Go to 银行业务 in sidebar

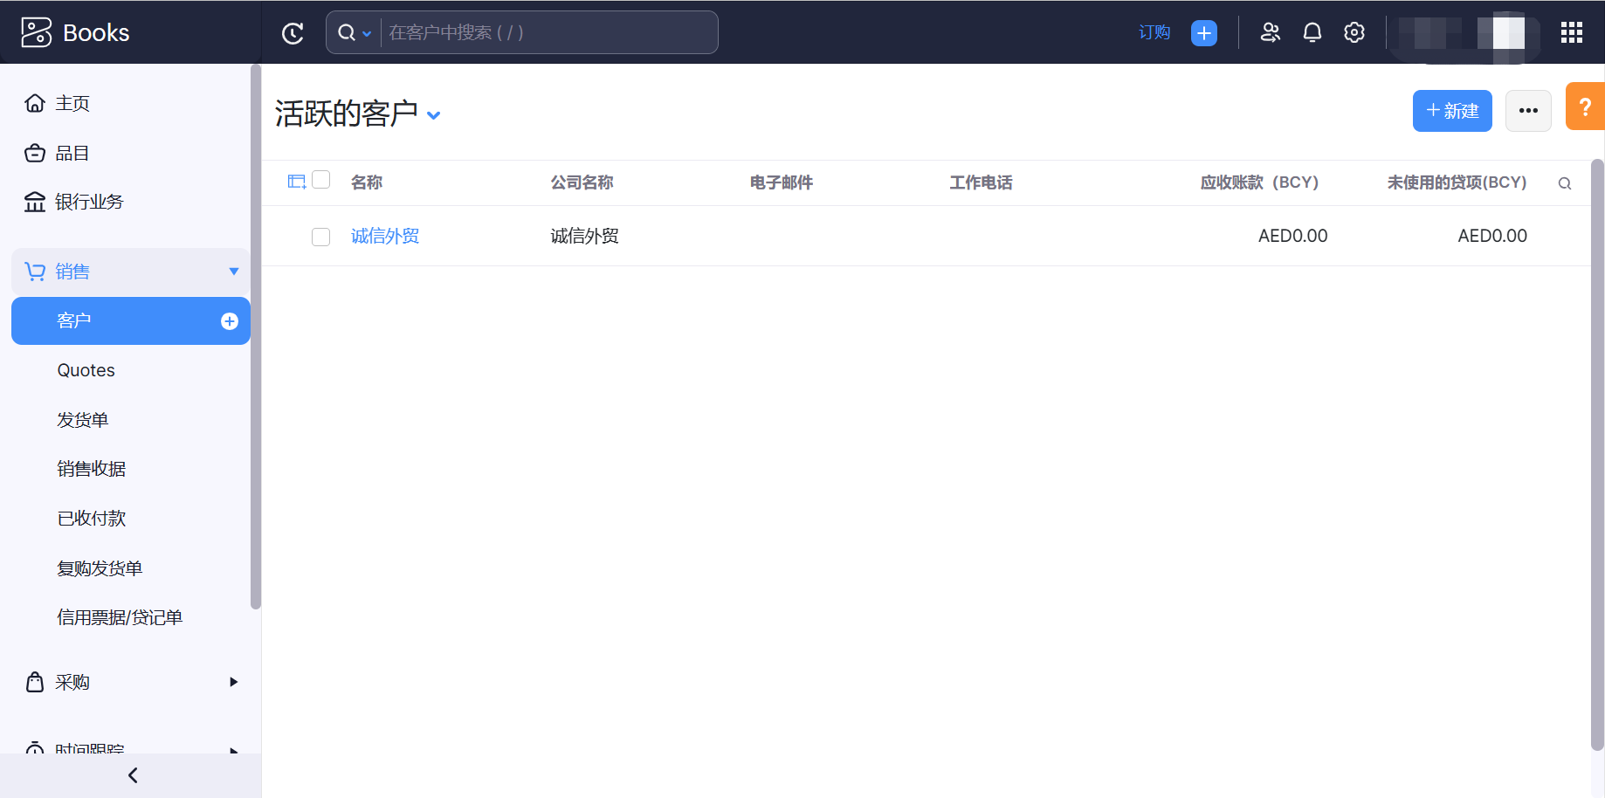tap(89, 203)
